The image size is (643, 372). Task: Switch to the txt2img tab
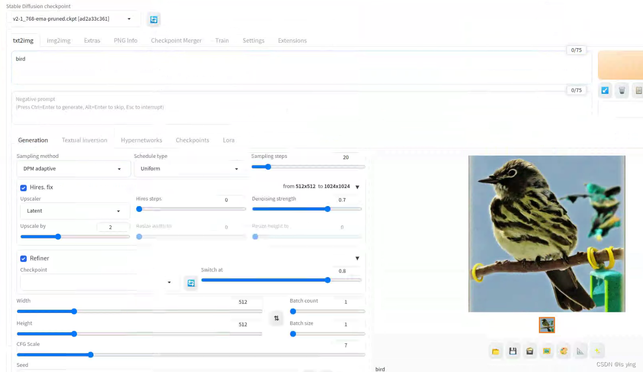point(23,40)
